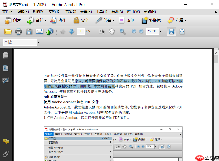Open the Attachments paperclip panel
219x161 pixels.
point(6,154)
